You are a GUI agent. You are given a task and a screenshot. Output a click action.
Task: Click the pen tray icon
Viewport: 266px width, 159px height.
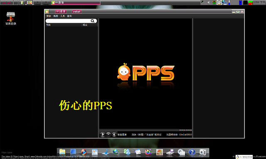point(202,2)
